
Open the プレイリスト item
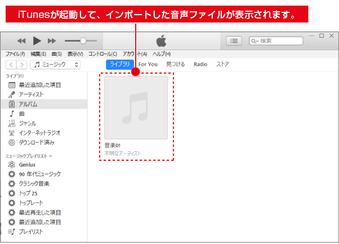point(31,232)
